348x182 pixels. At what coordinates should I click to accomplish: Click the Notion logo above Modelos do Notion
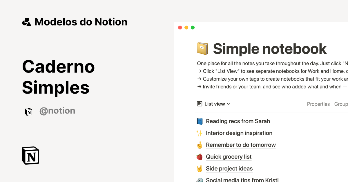(x=26, y=21)
